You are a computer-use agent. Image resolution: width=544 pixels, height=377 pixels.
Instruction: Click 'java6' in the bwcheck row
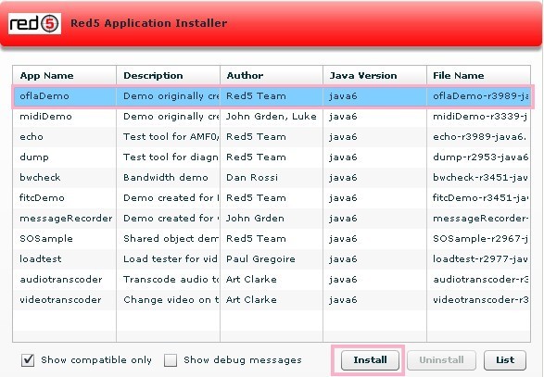(375, 178)
